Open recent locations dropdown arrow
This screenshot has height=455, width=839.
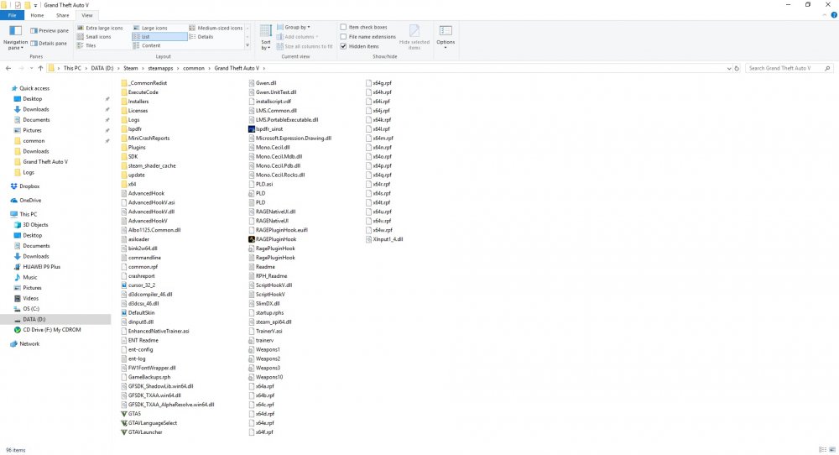point(31,69)
